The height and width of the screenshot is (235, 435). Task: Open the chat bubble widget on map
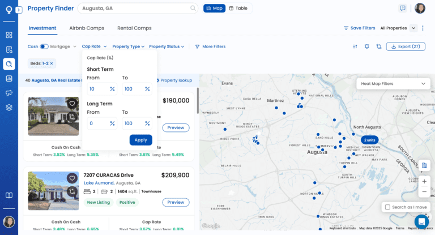[x=421, y=221]
